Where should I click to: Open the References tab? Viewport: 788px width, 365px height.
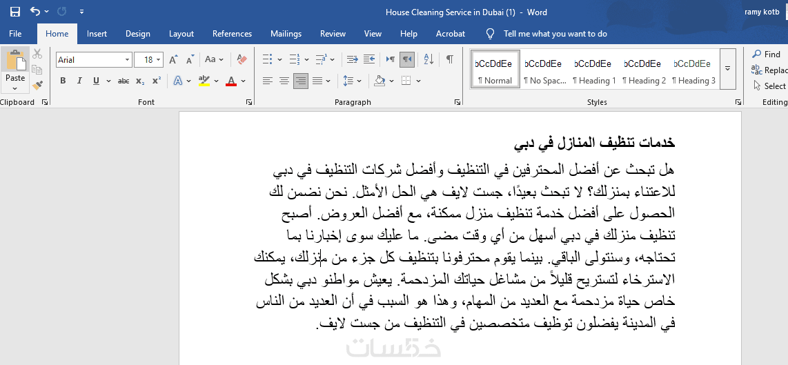click(x=232, y=34)
